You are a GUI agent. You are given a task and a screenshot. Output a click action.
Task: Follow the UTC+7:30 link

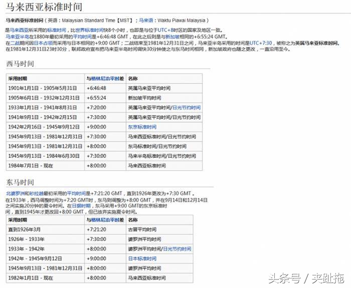click(261, 43)
